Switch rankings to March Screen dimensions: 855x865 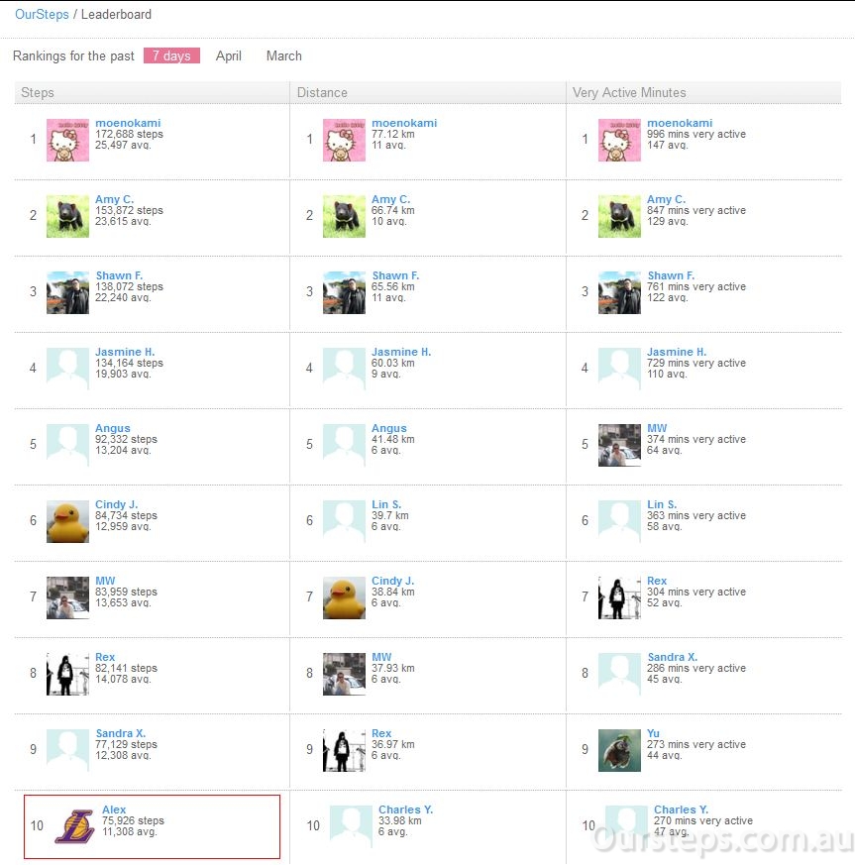click(284, 55)
